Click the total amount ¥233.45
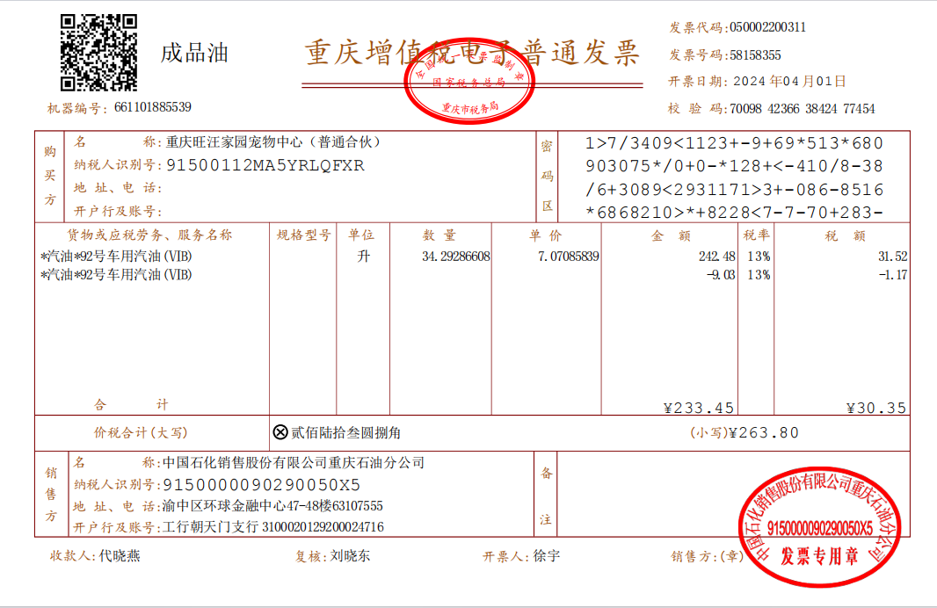937x608 pixels. point(699,408)
